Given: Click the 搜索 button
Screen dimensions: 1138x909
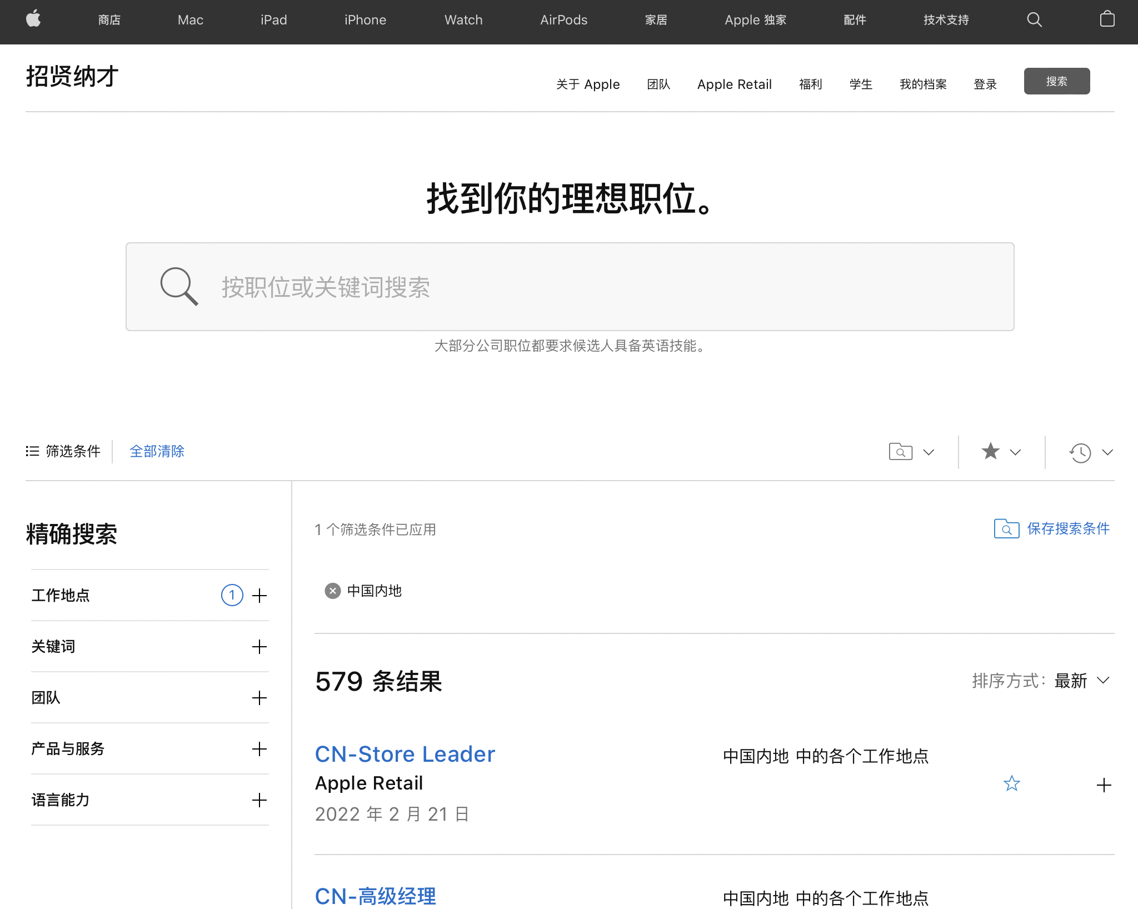Looking at the screenshot, I should coord(1056,82).
